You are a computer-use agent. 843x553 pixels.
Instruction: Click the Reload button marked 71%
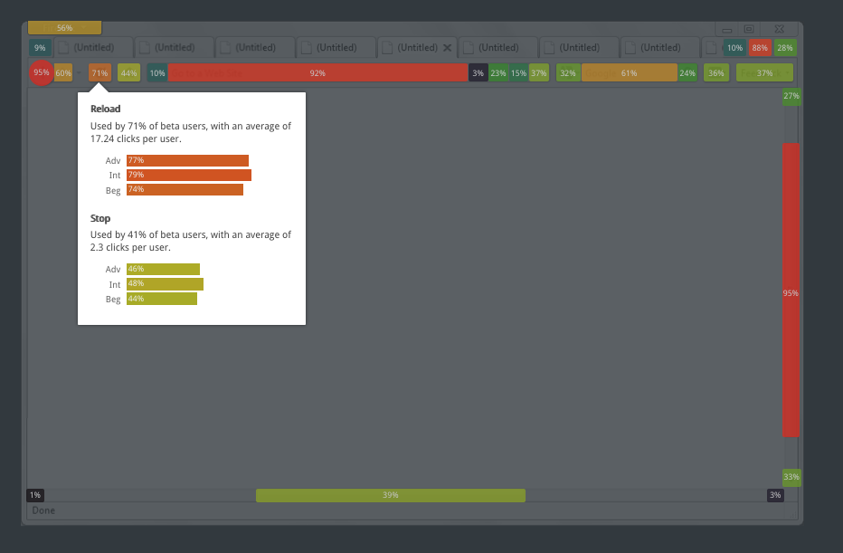pos(99,72)
